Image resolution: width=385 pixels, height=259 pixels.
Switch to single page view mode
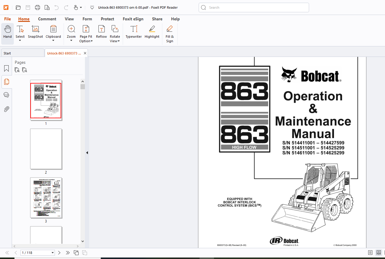pyautogui.click(x=370, y=253)
